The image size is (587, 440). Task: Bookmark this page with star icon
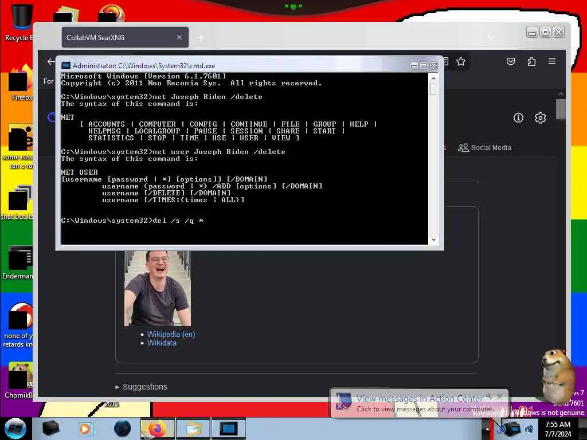461,61
